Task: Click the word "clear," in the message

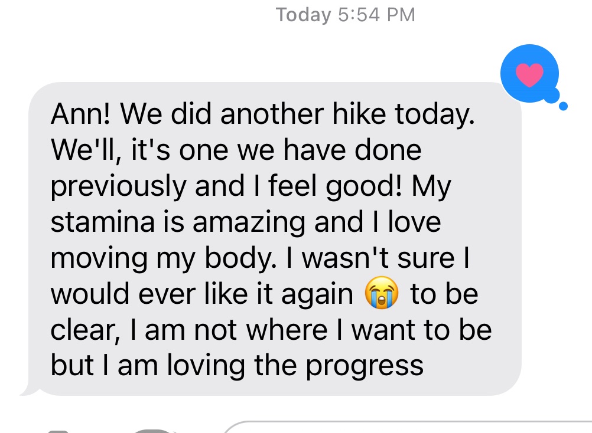Action: click(83, 330)
